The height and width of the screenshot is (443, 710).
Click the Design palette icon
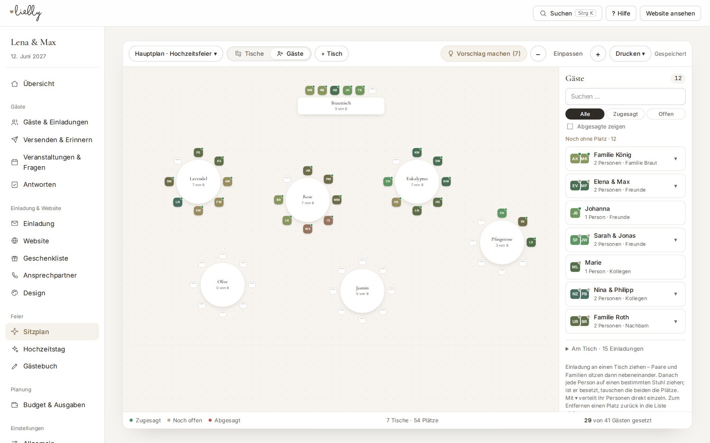[15, 293]
